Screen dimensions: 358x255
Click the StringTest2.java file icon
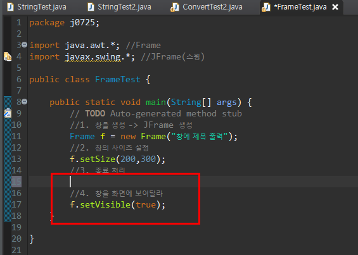click(x=91, y=7)
